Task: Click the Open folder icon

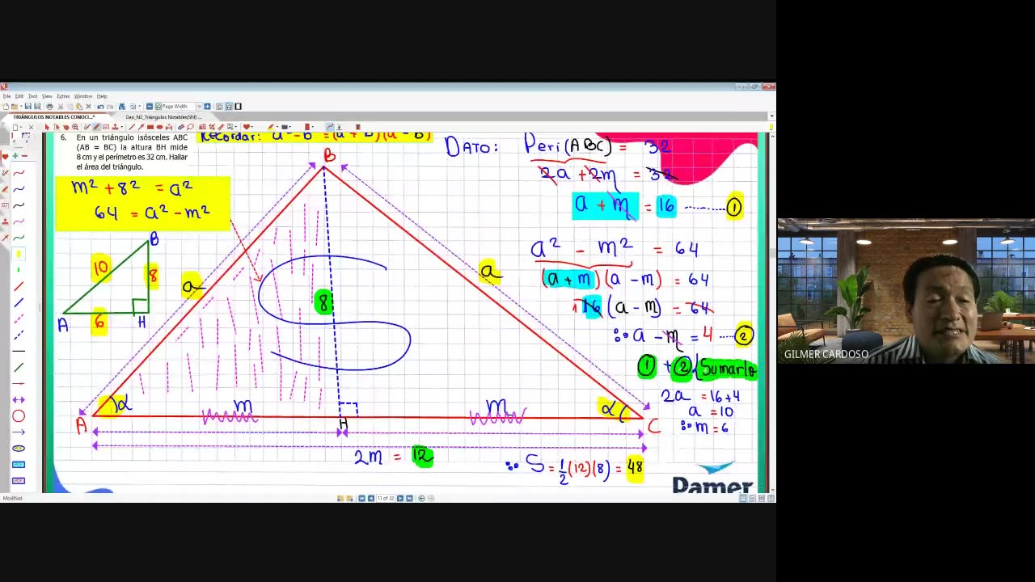Action: 15,107
